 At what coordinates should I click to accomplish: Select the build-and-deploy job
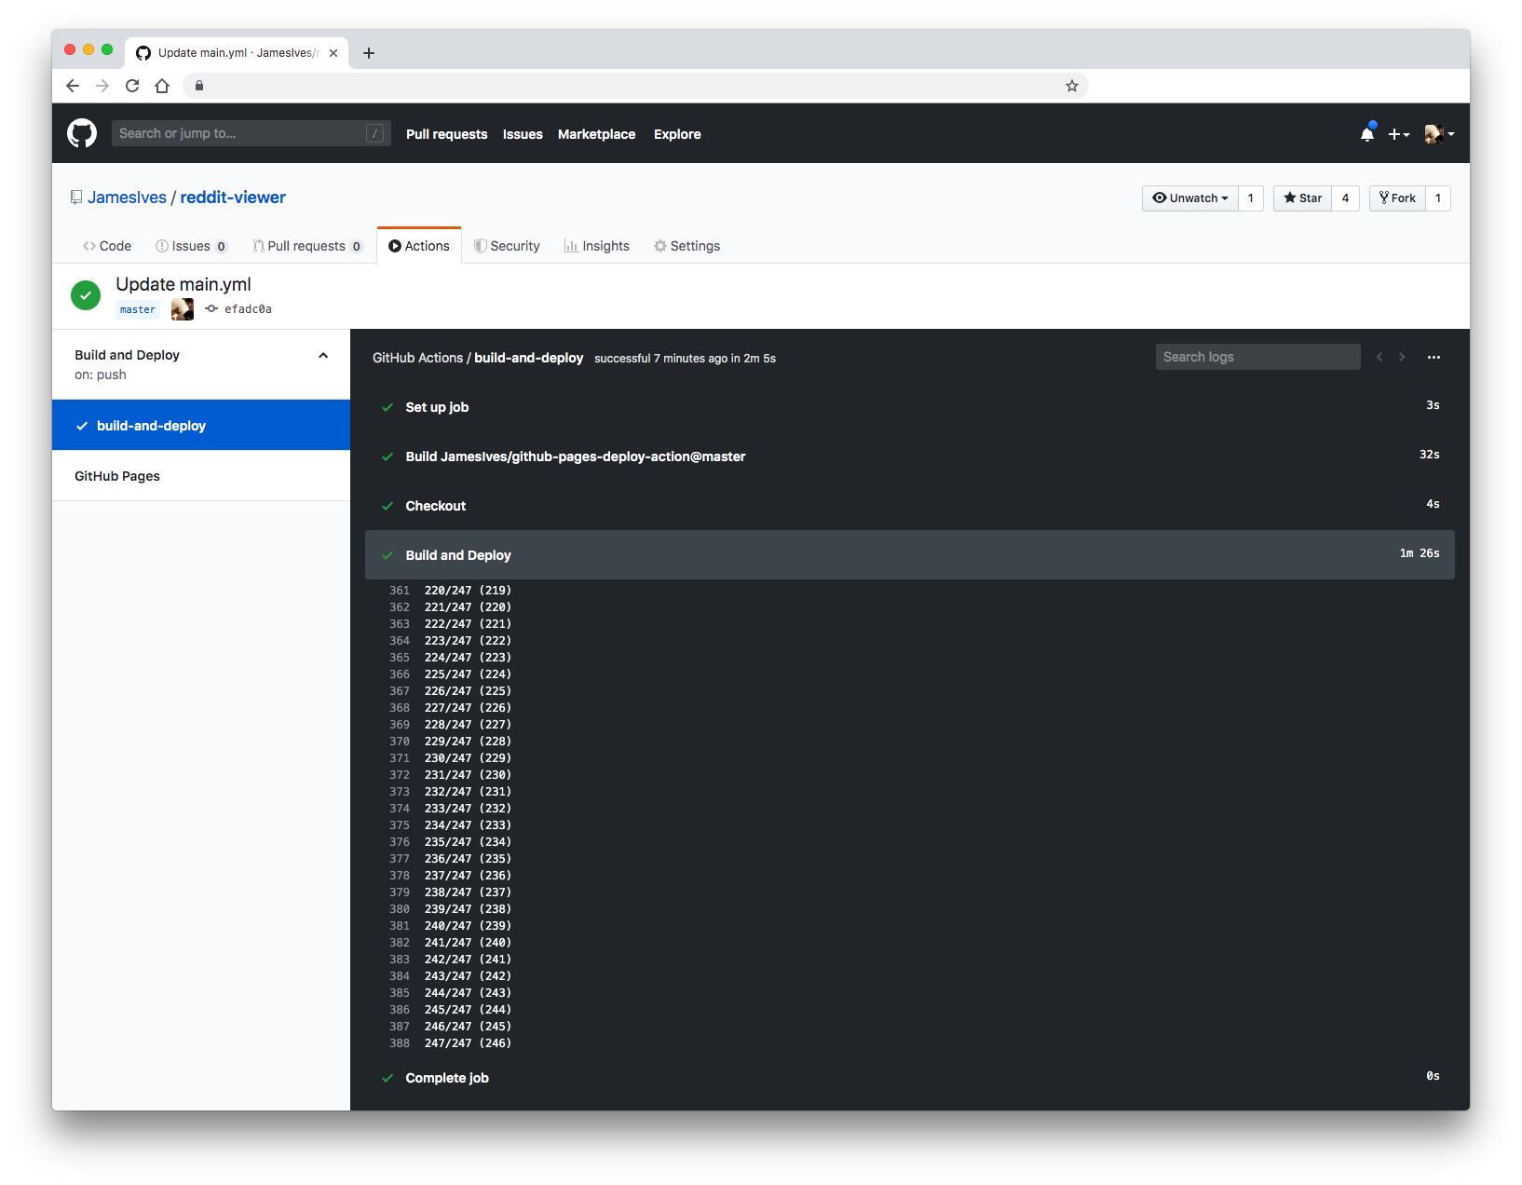coord(201,426)
